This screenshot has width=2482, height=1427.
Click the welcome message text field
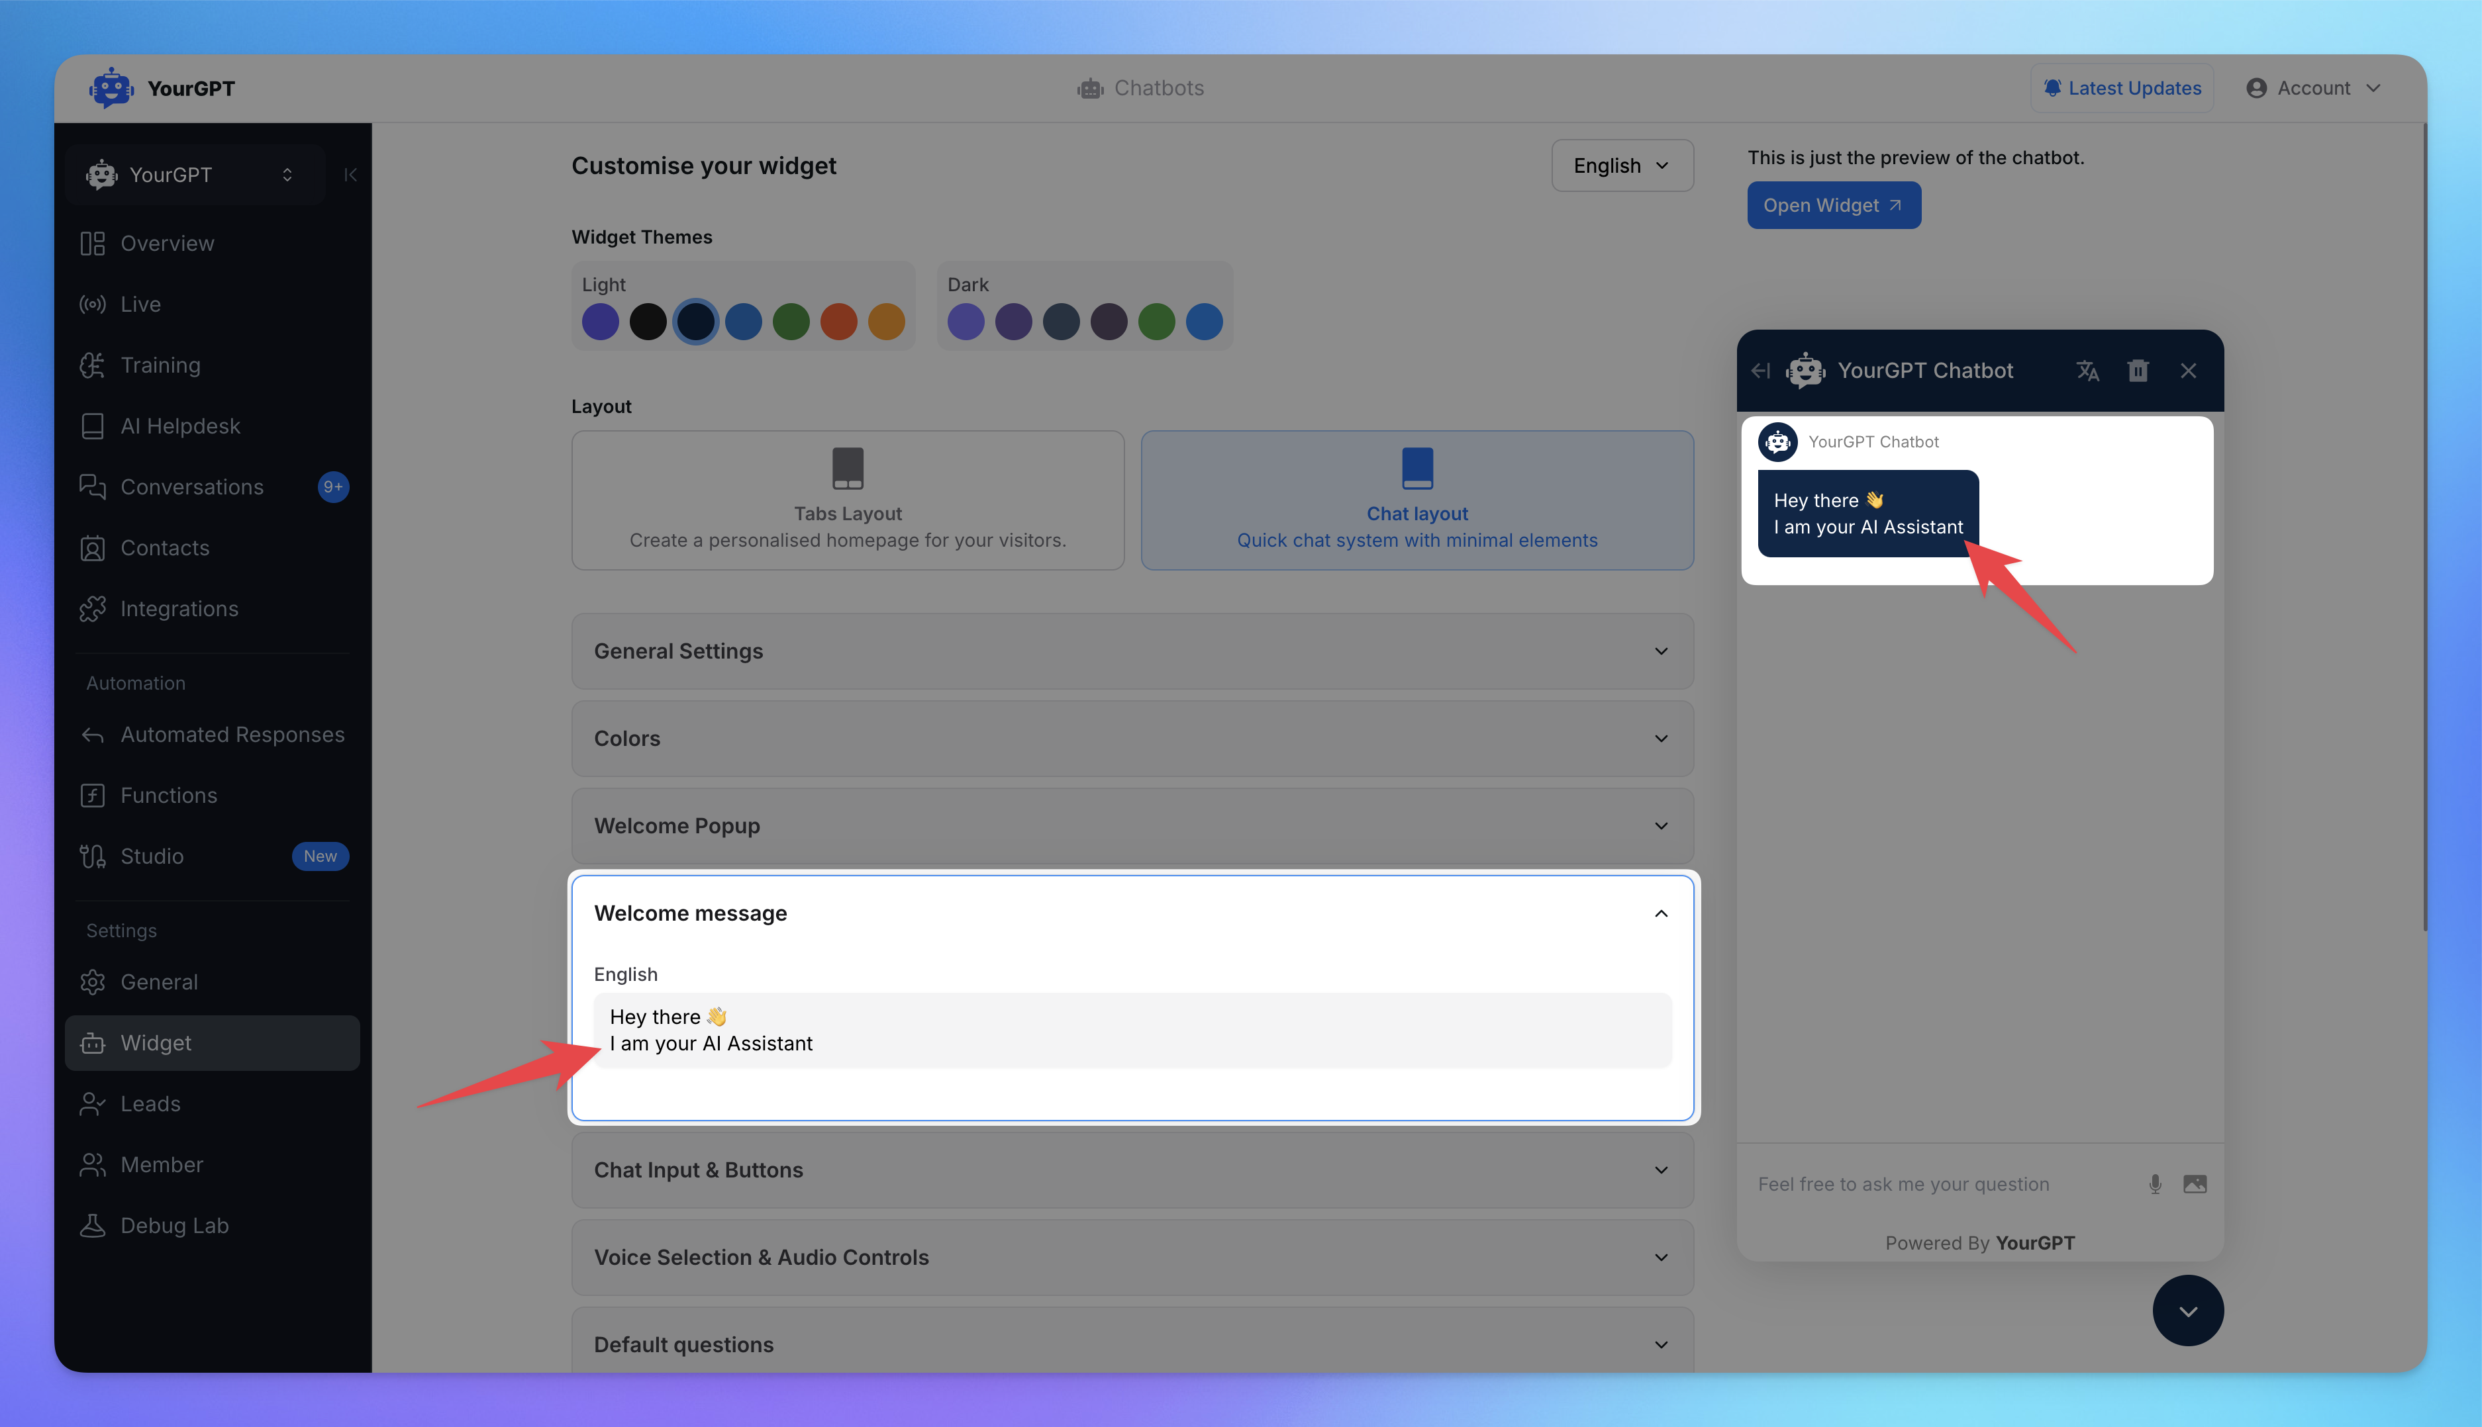click(1132, 1030)
